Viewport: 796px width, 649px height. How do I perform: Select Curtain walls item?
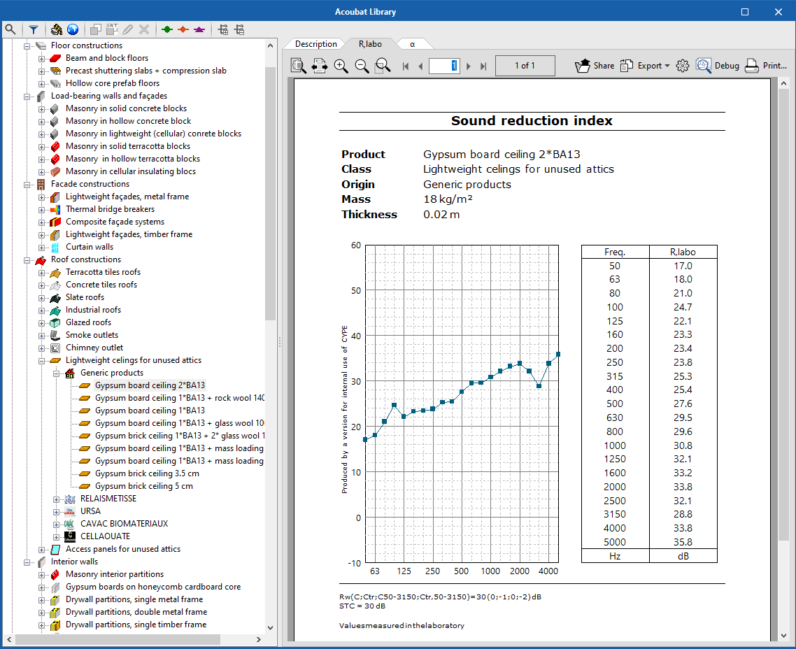pyautogui.click(x=90, y=247)
